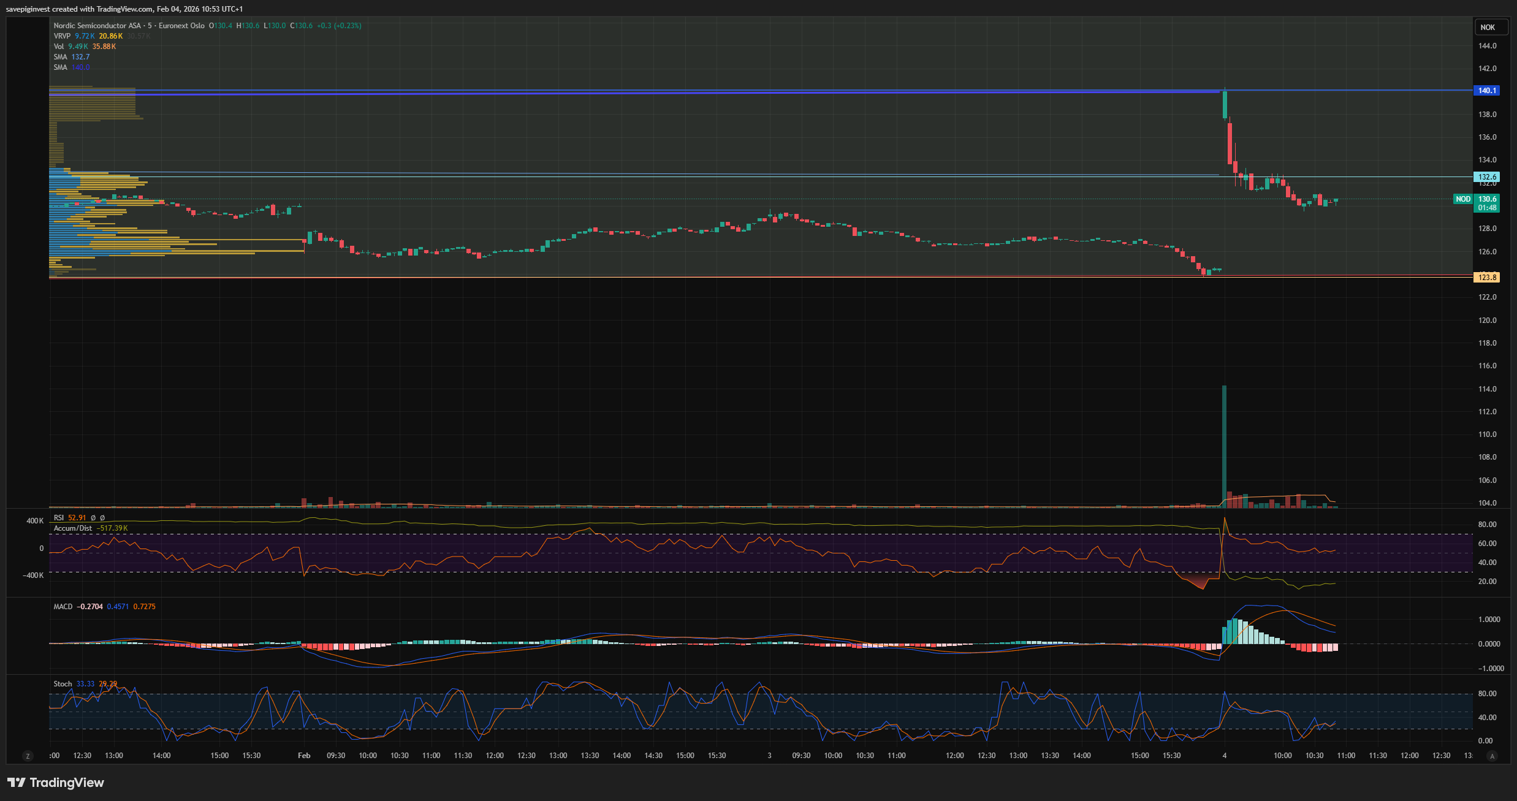Click the RSI indicator label
This screenshot has width=1517, height=801.
tap(59, 518)
